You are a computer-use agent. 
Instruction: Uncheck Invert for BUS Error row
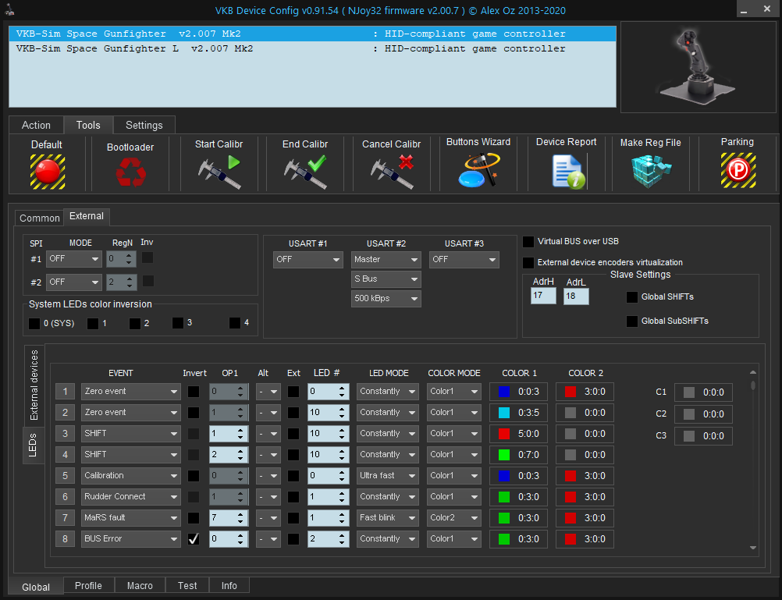pos(193,539)
